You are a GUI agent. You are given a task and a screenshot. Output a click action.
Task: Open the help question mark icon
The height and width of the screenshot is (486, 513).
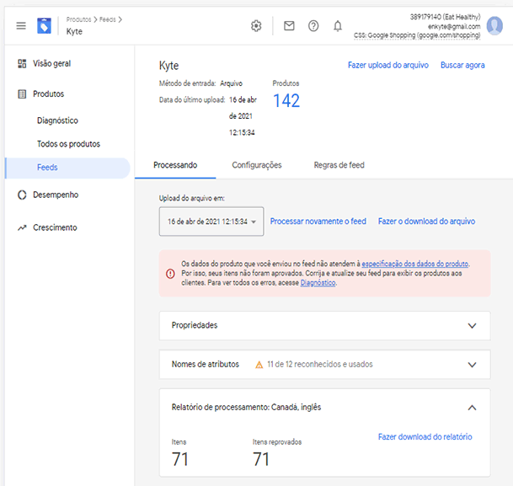point(313,25)
